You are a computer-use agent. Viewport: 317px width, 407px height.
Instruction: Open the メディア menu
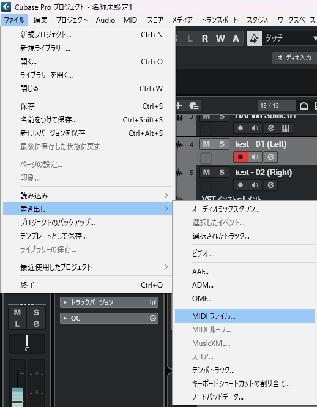pyautogui.click(x=182, y=20)
